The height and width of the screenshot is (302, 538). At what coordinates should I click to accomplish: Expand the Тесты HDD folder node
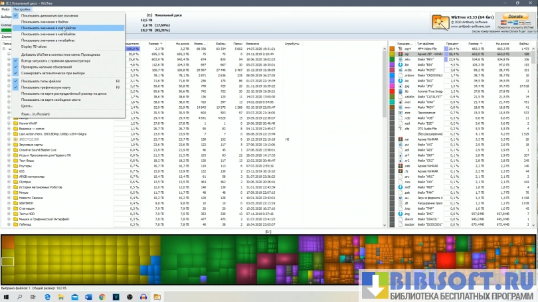[x=9, y=214]
